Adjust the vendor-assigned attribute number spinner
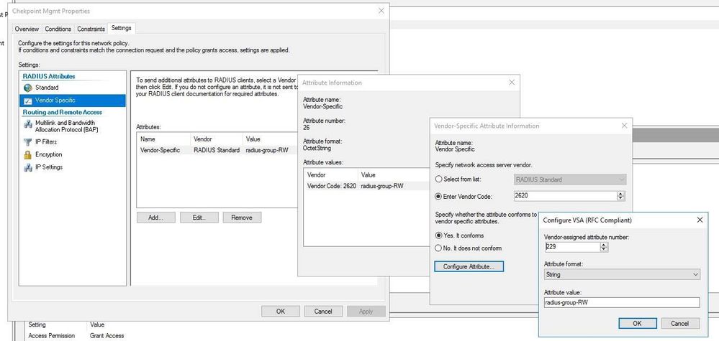This screenshot has height=341, width=719. 604,247
